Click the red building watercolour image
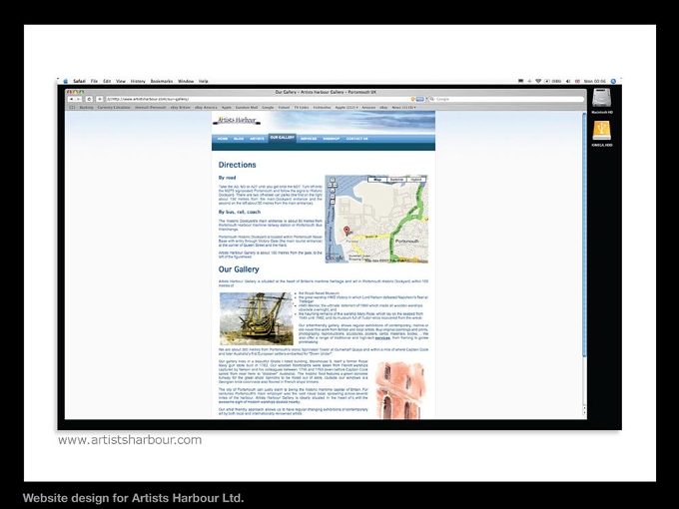Image resolution: width=679 pixels, height=509 pixels. point(399,391)
